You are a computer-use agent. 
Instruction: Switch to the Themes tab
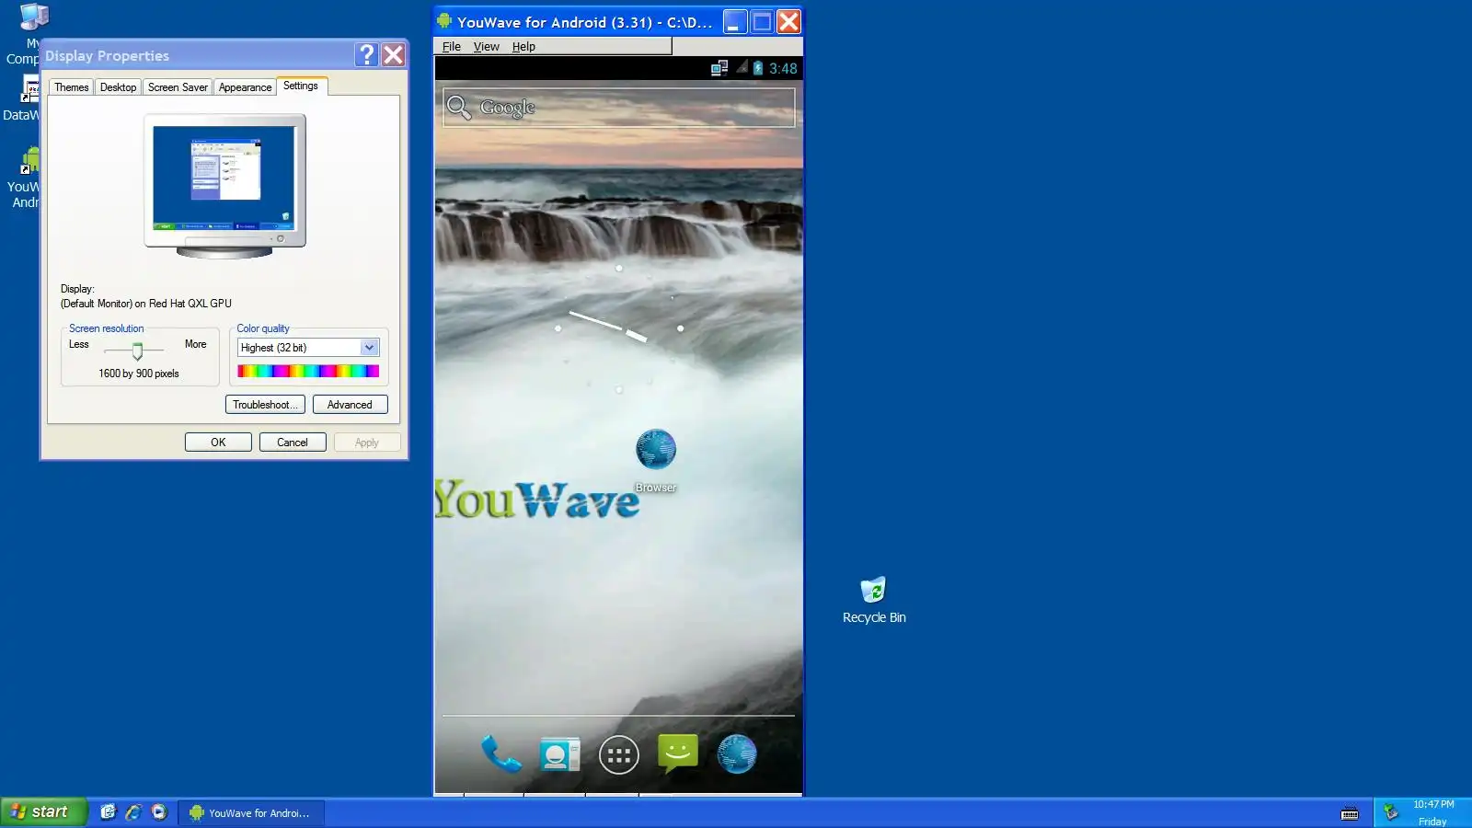[71, 87]
